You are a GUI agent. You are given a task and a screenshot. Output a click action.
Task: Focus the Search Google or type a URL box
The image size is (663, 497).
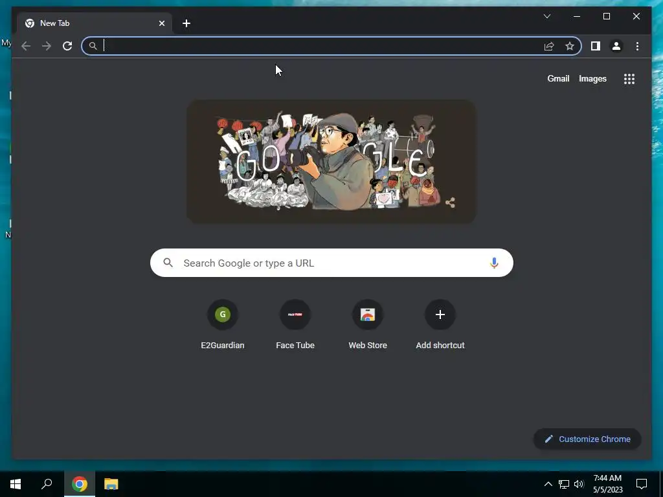tap(331, 263)
